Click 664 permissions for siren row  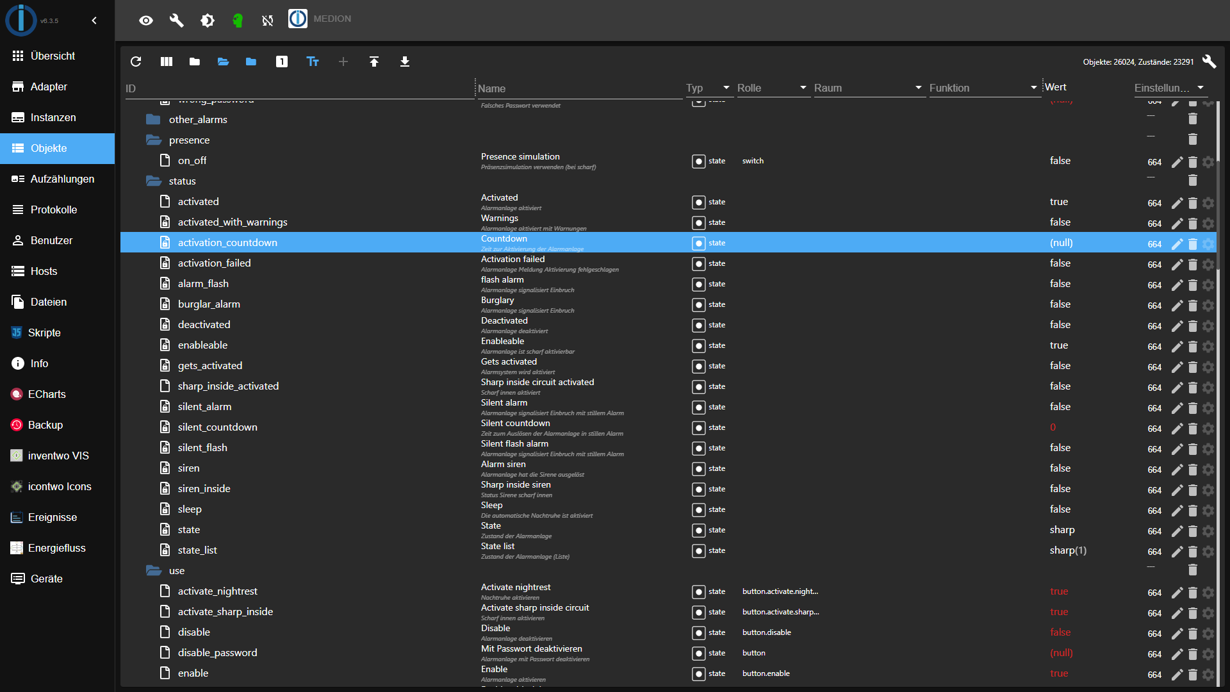pyautogui.click(x=1154, y=470)
